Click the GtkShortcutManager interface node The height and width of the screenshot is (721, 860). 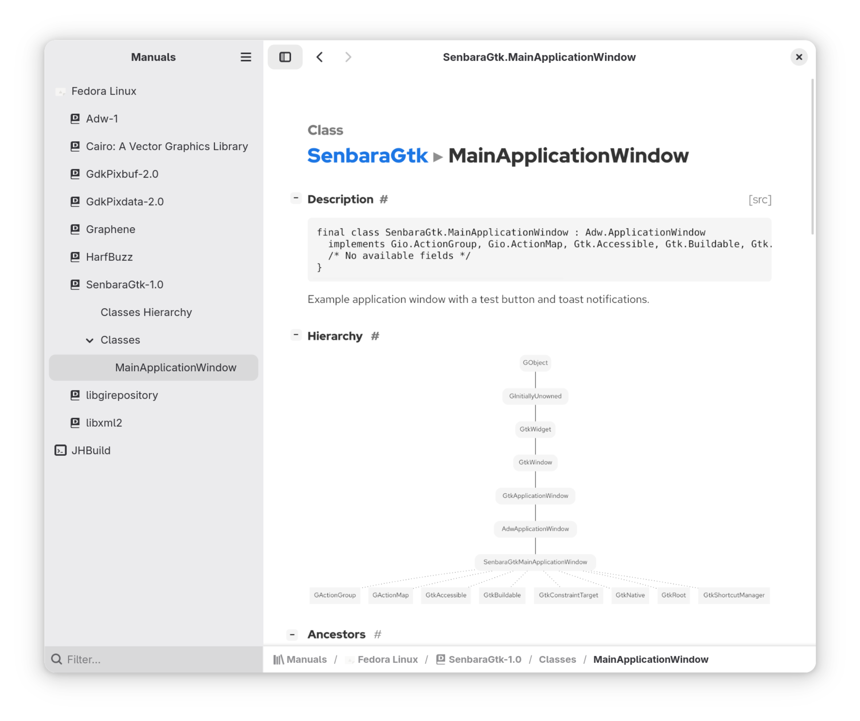[x=734, y=595]
